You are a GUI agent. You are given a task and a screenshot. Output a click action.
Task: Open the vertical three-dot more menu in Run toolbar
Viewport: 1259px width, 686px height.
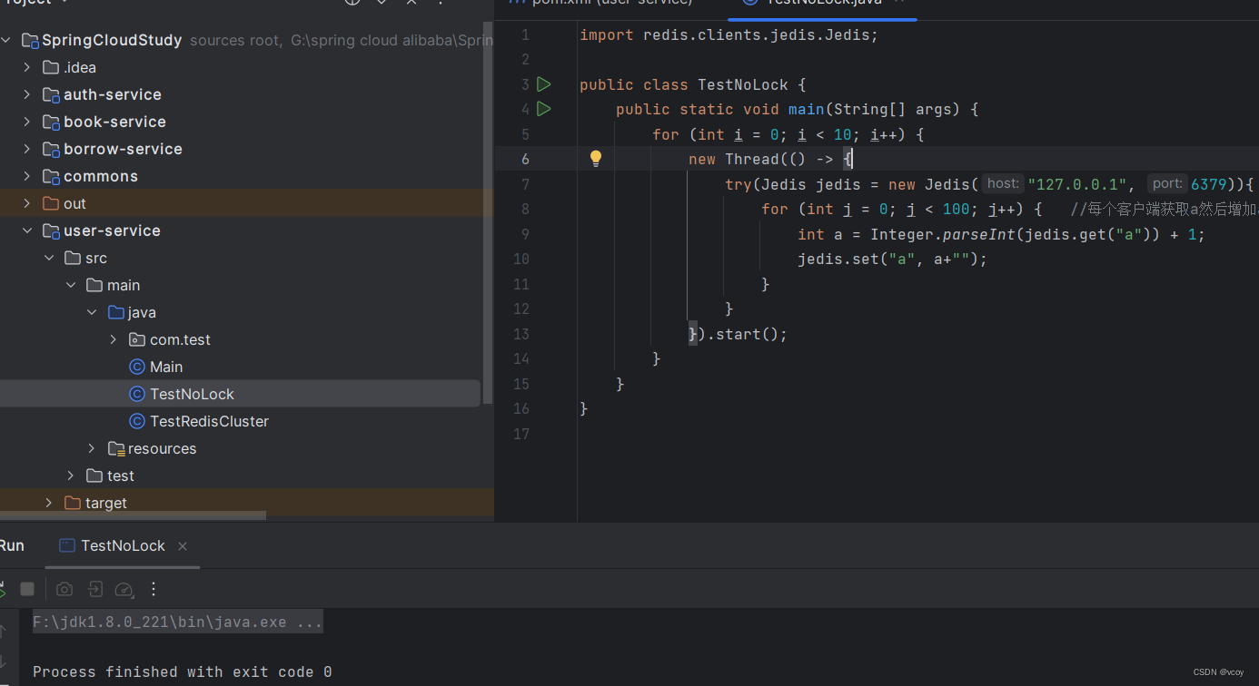point(154,589)
